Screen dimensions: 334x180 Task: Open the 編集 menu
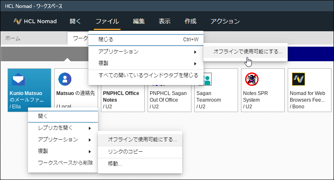point(139,21)
